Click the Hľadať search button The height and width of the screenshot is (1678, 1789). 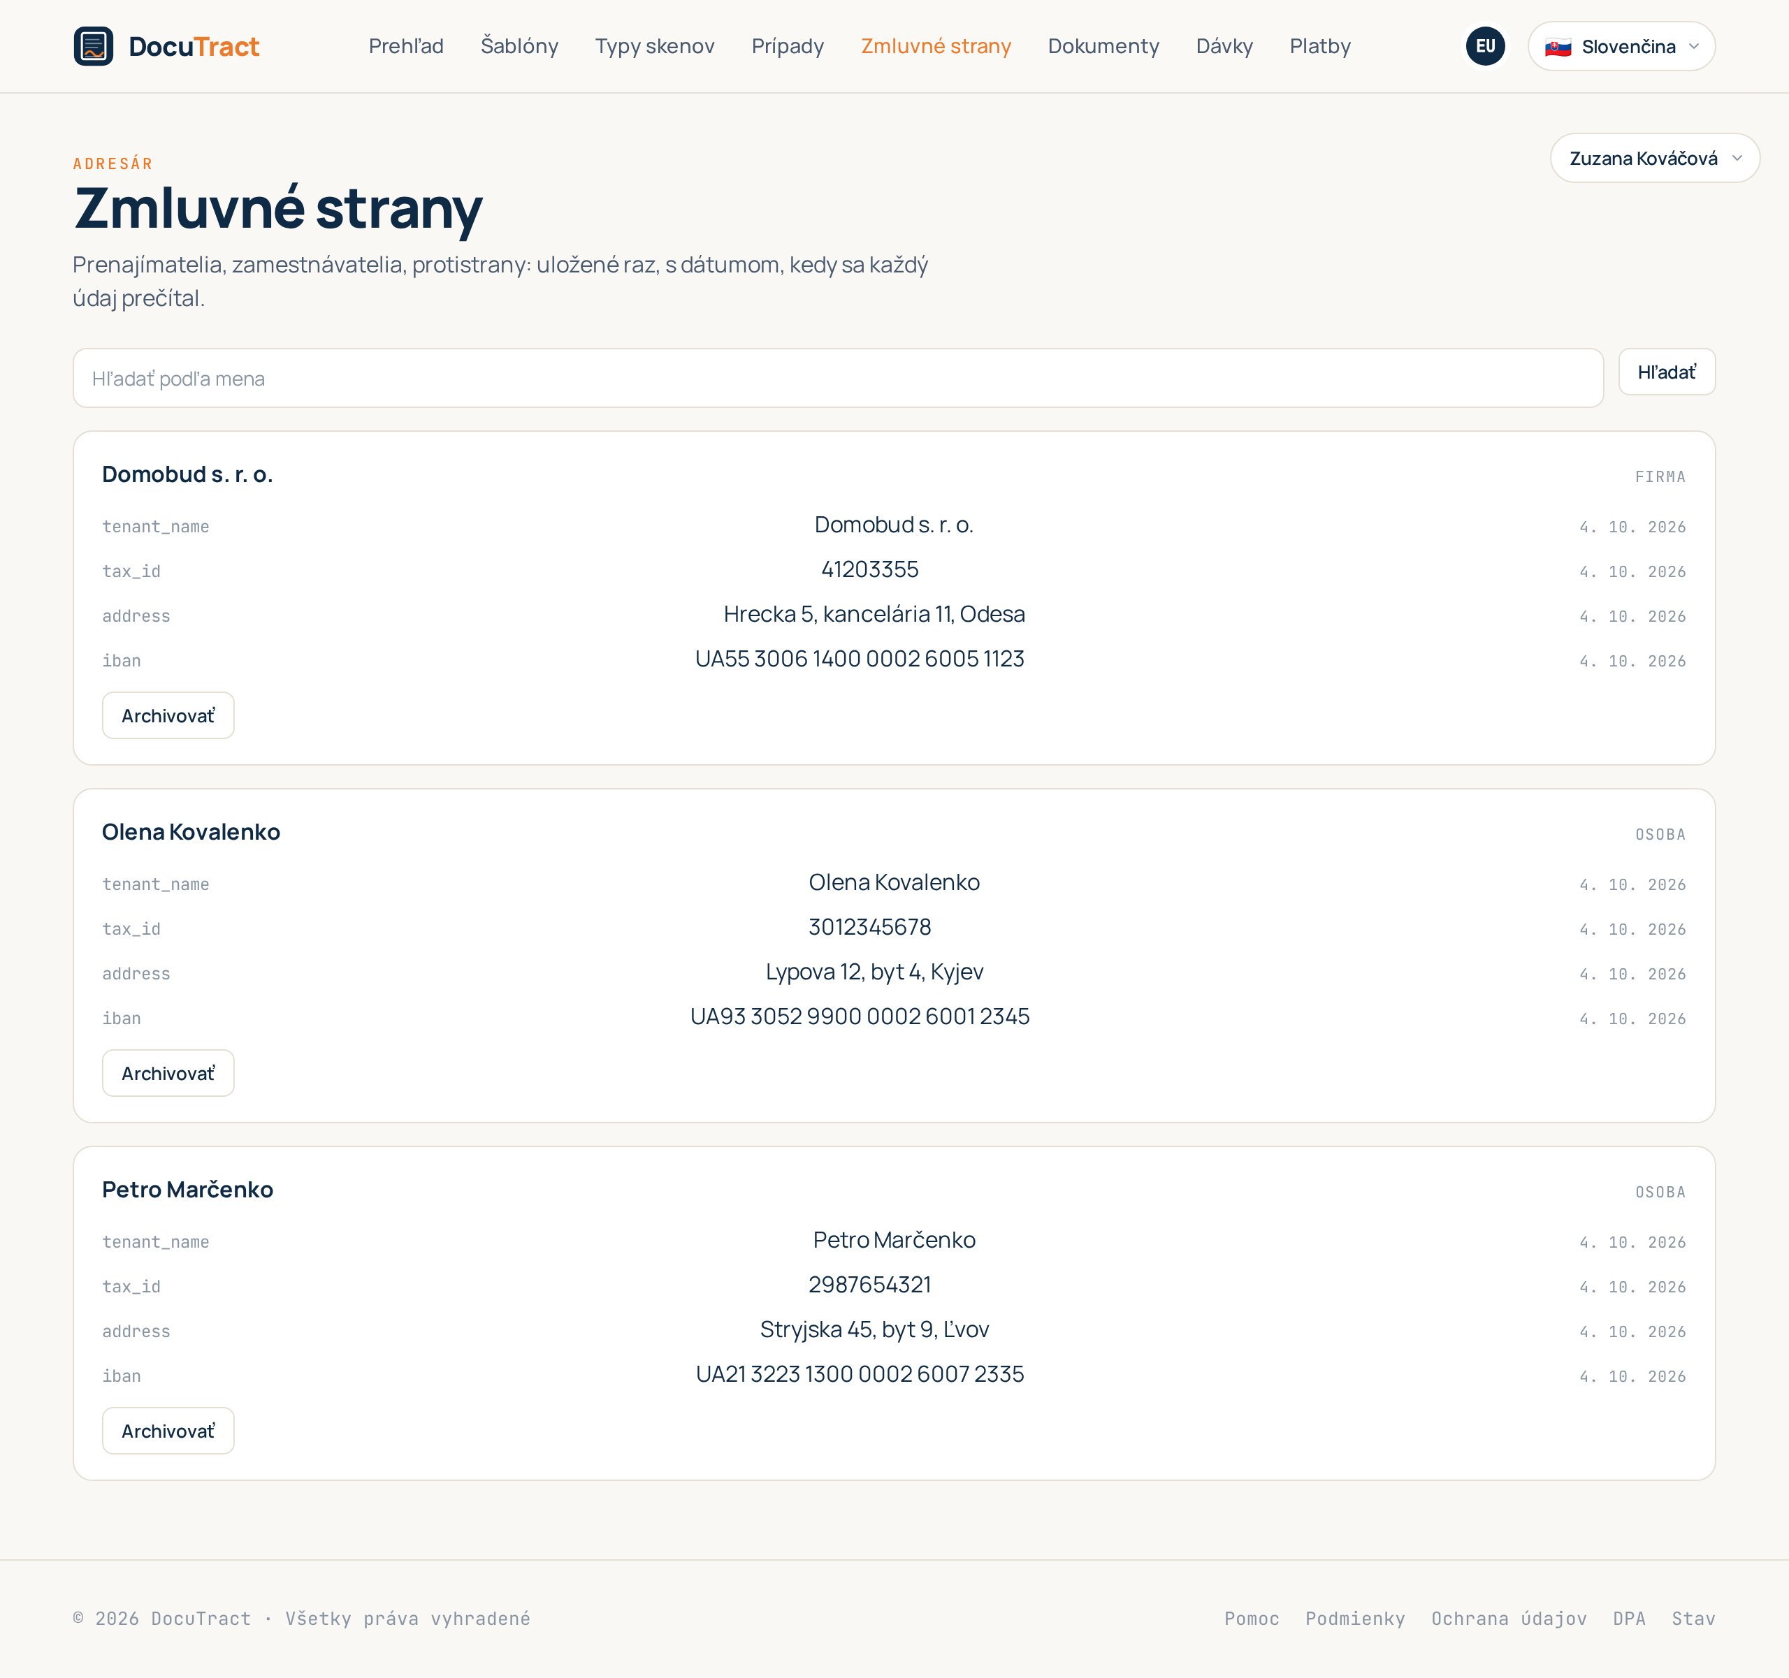click(x=1666, y=372)
